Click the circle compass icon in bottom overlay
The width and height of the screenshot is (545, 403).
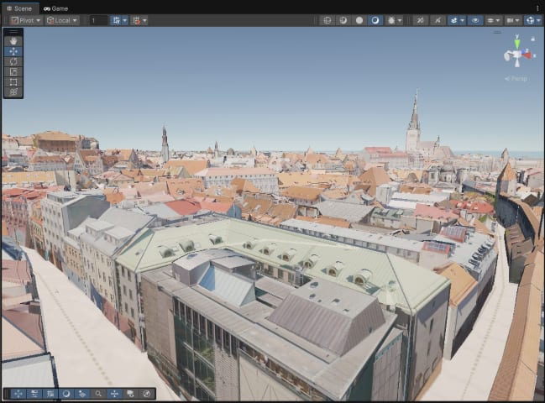[146, 394]
